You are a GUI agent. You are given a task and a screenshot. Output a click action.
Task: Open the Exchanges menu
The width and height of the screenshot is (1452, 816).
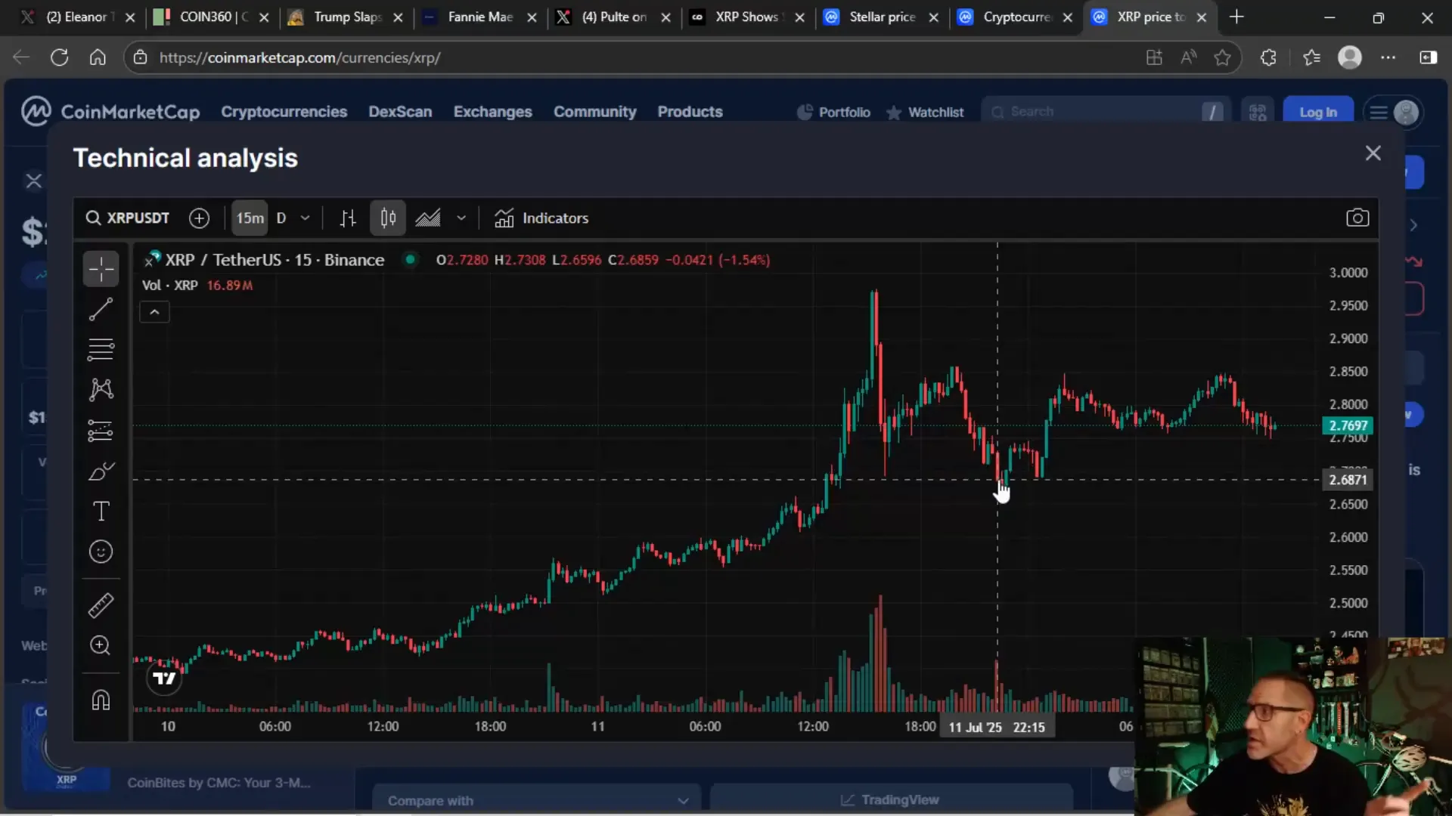492,112
